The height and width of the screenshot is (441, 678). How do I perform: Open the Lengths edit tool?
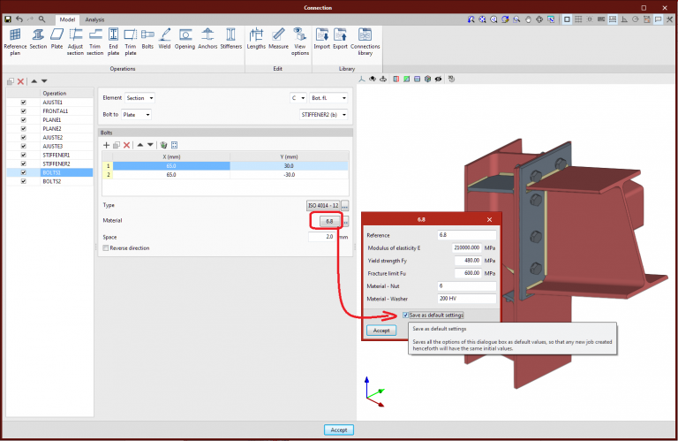256,39
